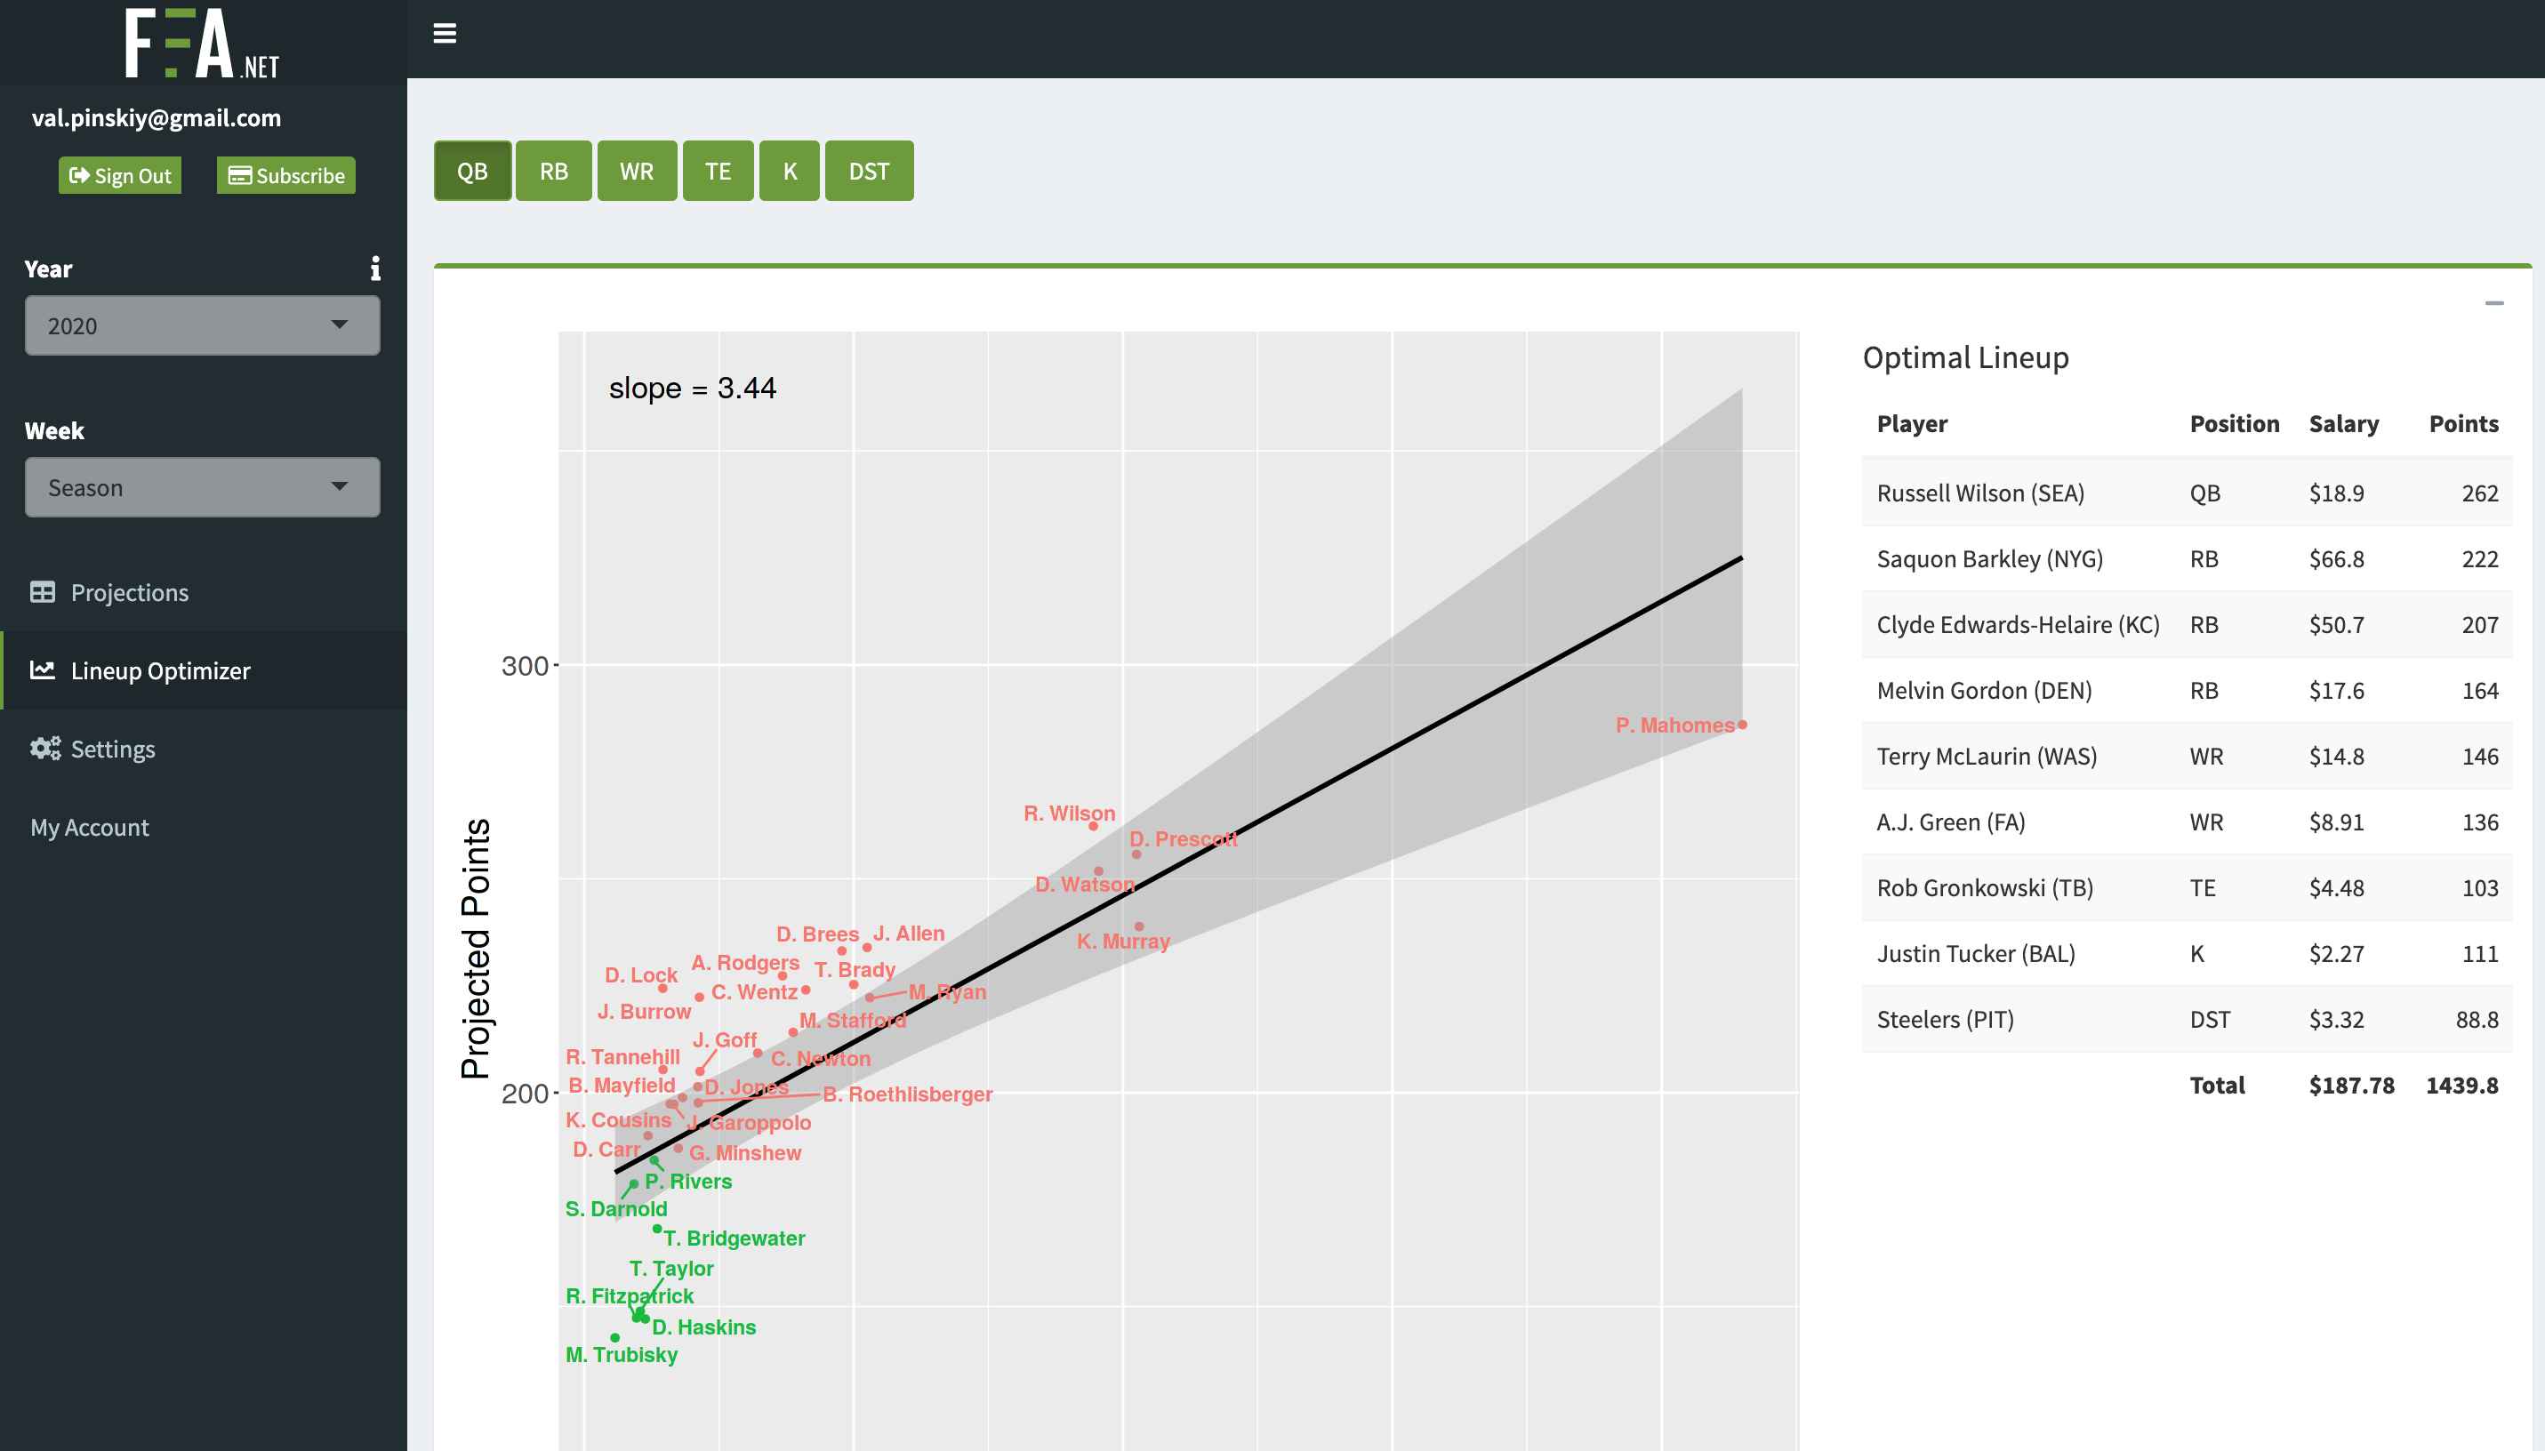Switch to the WR tab

(637, 171)
